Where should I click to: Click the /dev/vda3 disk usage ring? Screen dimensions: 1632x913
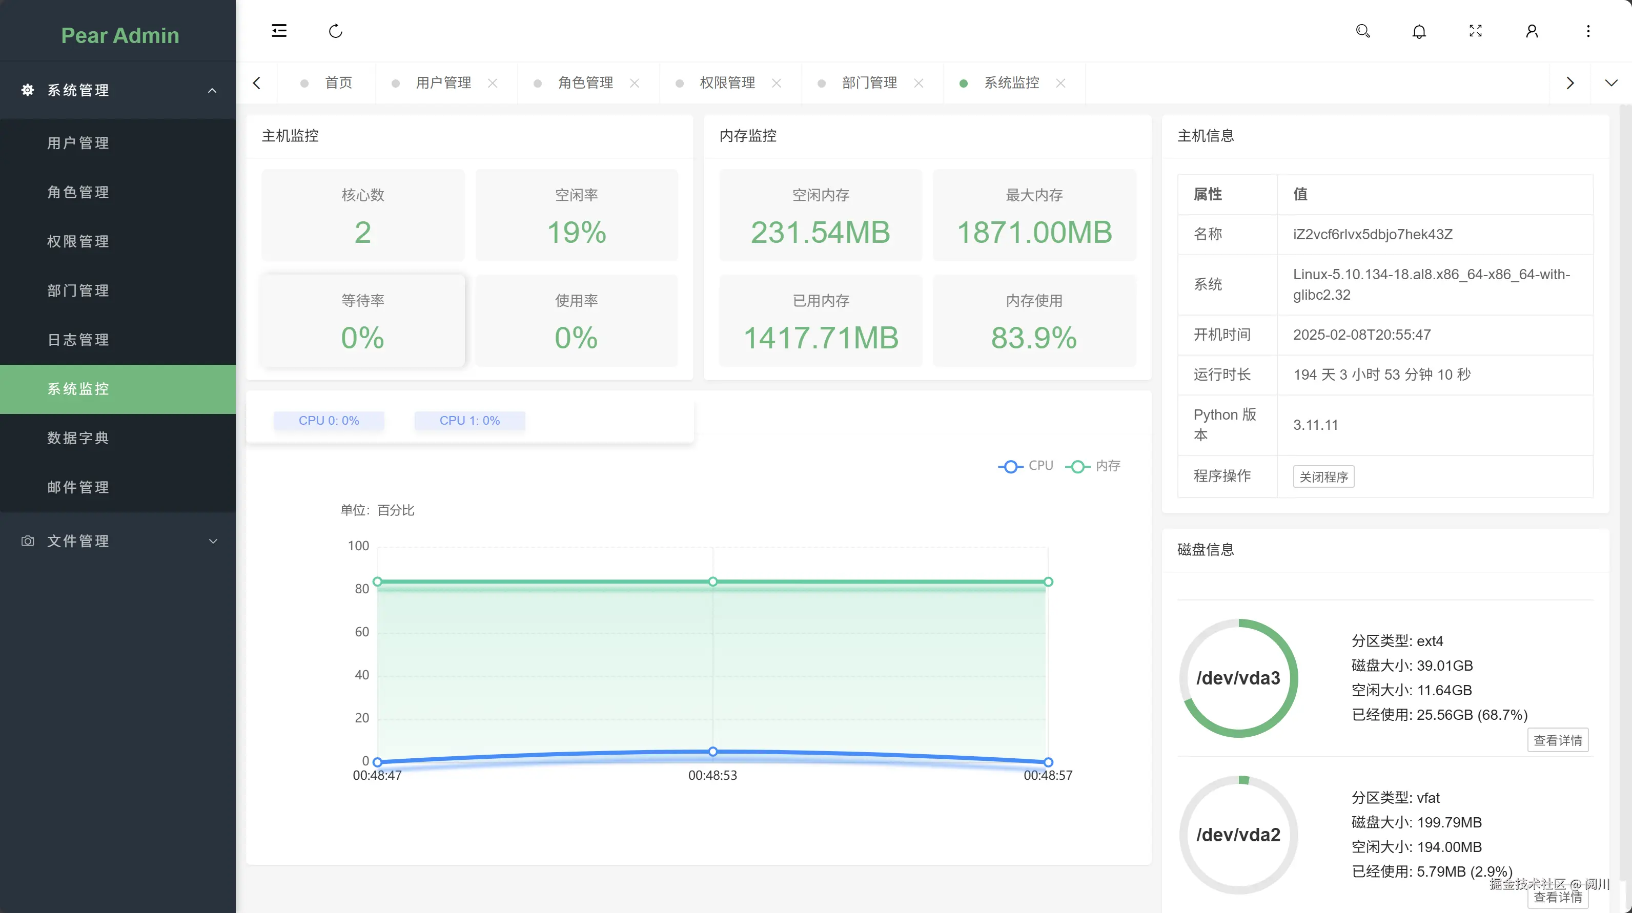click(1238, 678)
